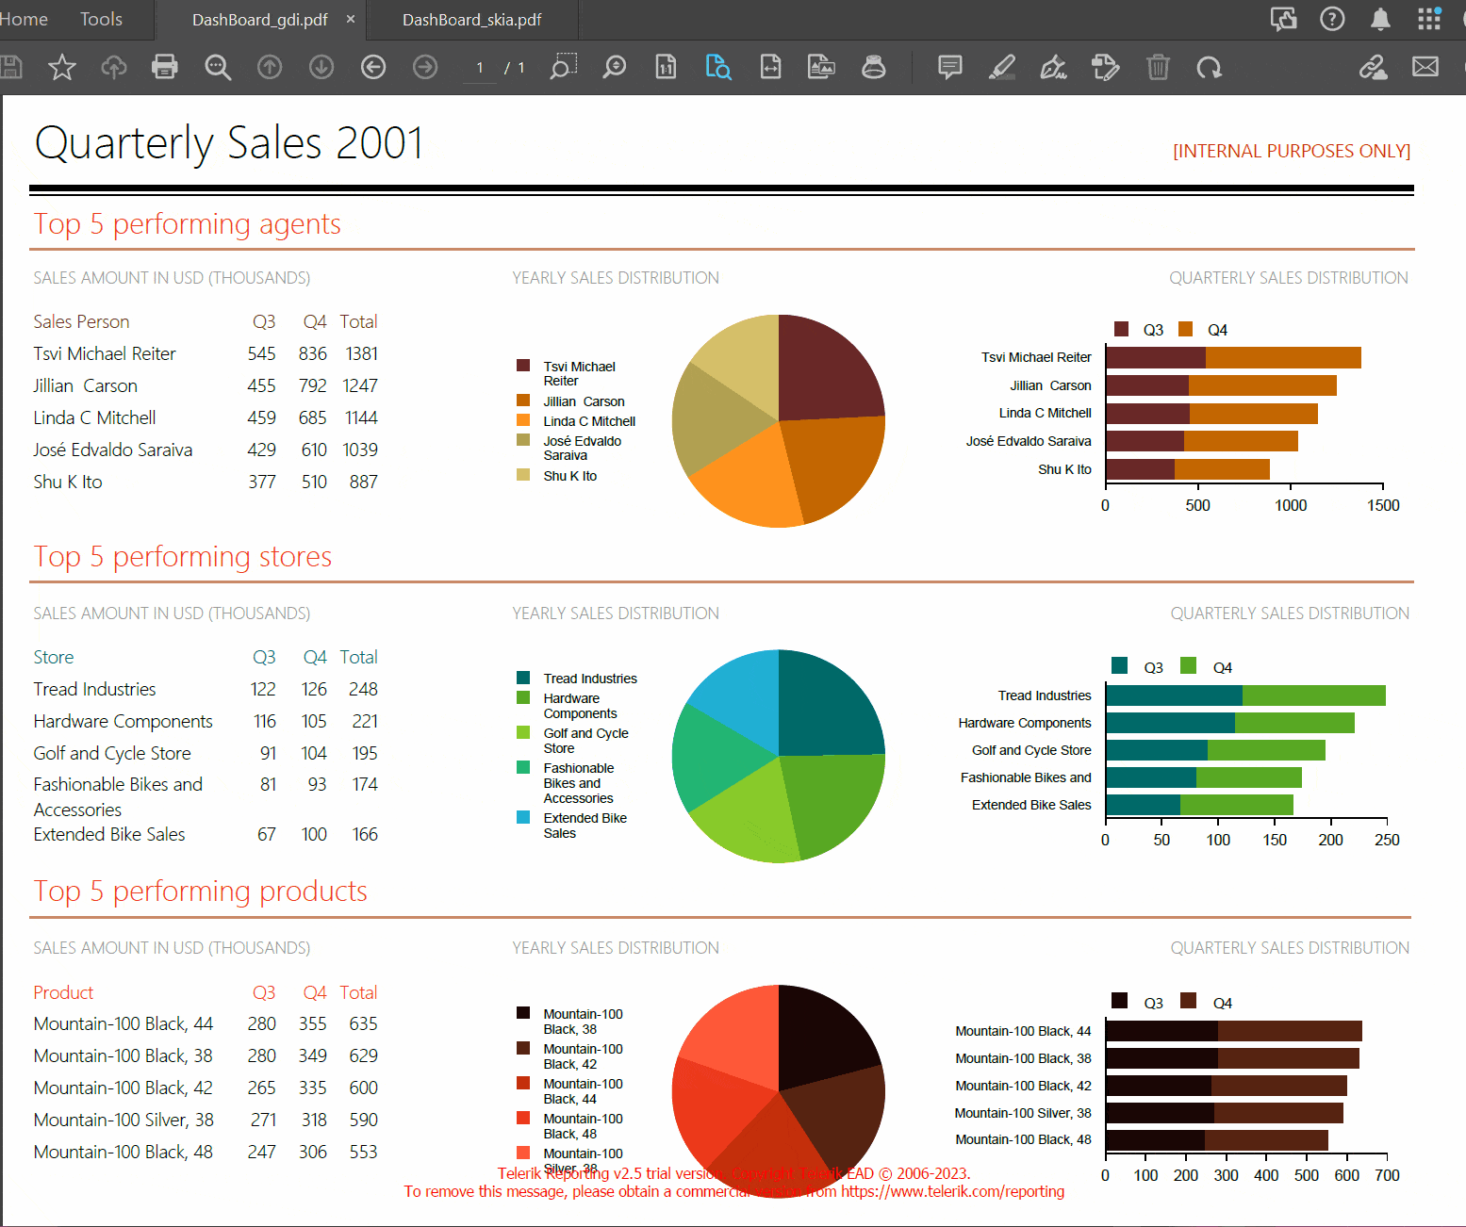Print the current document
This screenshot has width=1466, height=1227.
pyautogui.click(x=165, y=67)
